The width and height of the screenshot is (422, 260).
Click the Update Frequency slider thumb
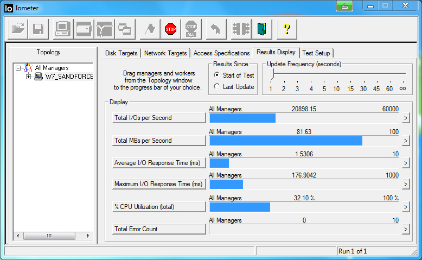point(271,74)
